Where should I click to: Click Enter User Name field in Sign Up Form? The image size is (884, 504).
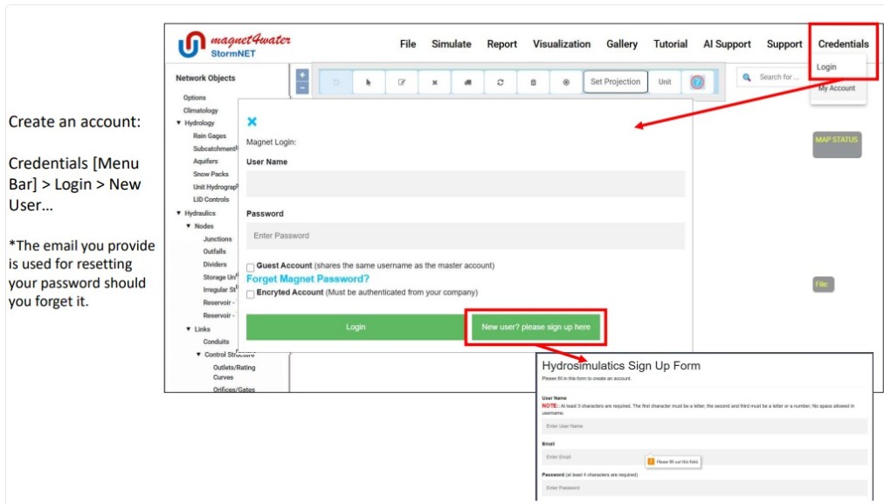coord(704,426)
